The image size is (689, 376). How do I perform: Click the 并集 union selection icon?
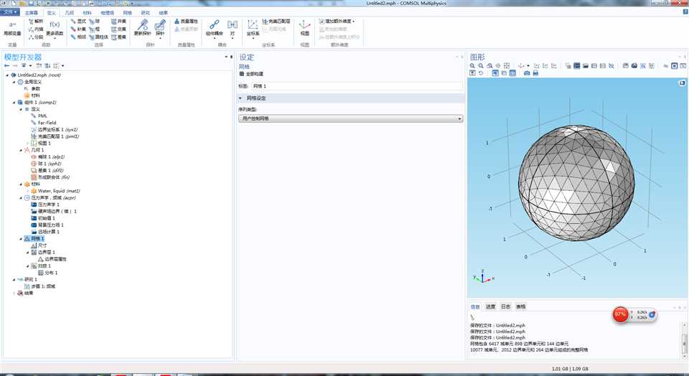click(x=118, y=21)
